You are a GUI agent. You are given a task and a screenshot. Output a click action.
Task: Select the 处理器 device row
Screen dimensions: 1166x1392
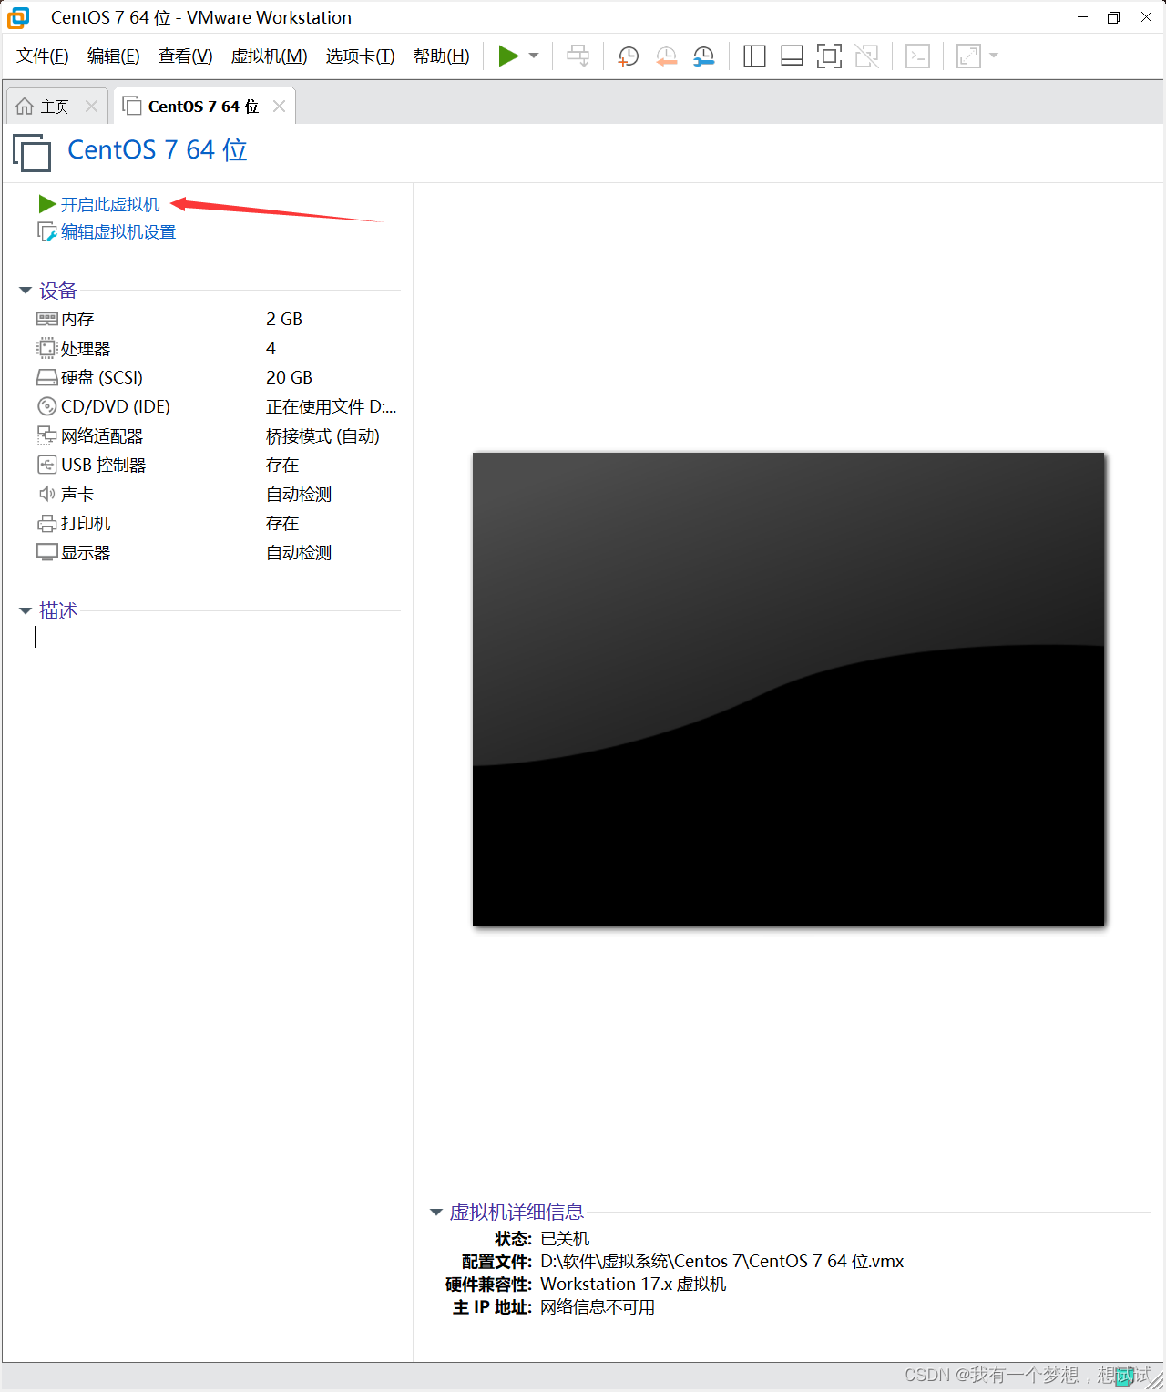click(217, 348)
